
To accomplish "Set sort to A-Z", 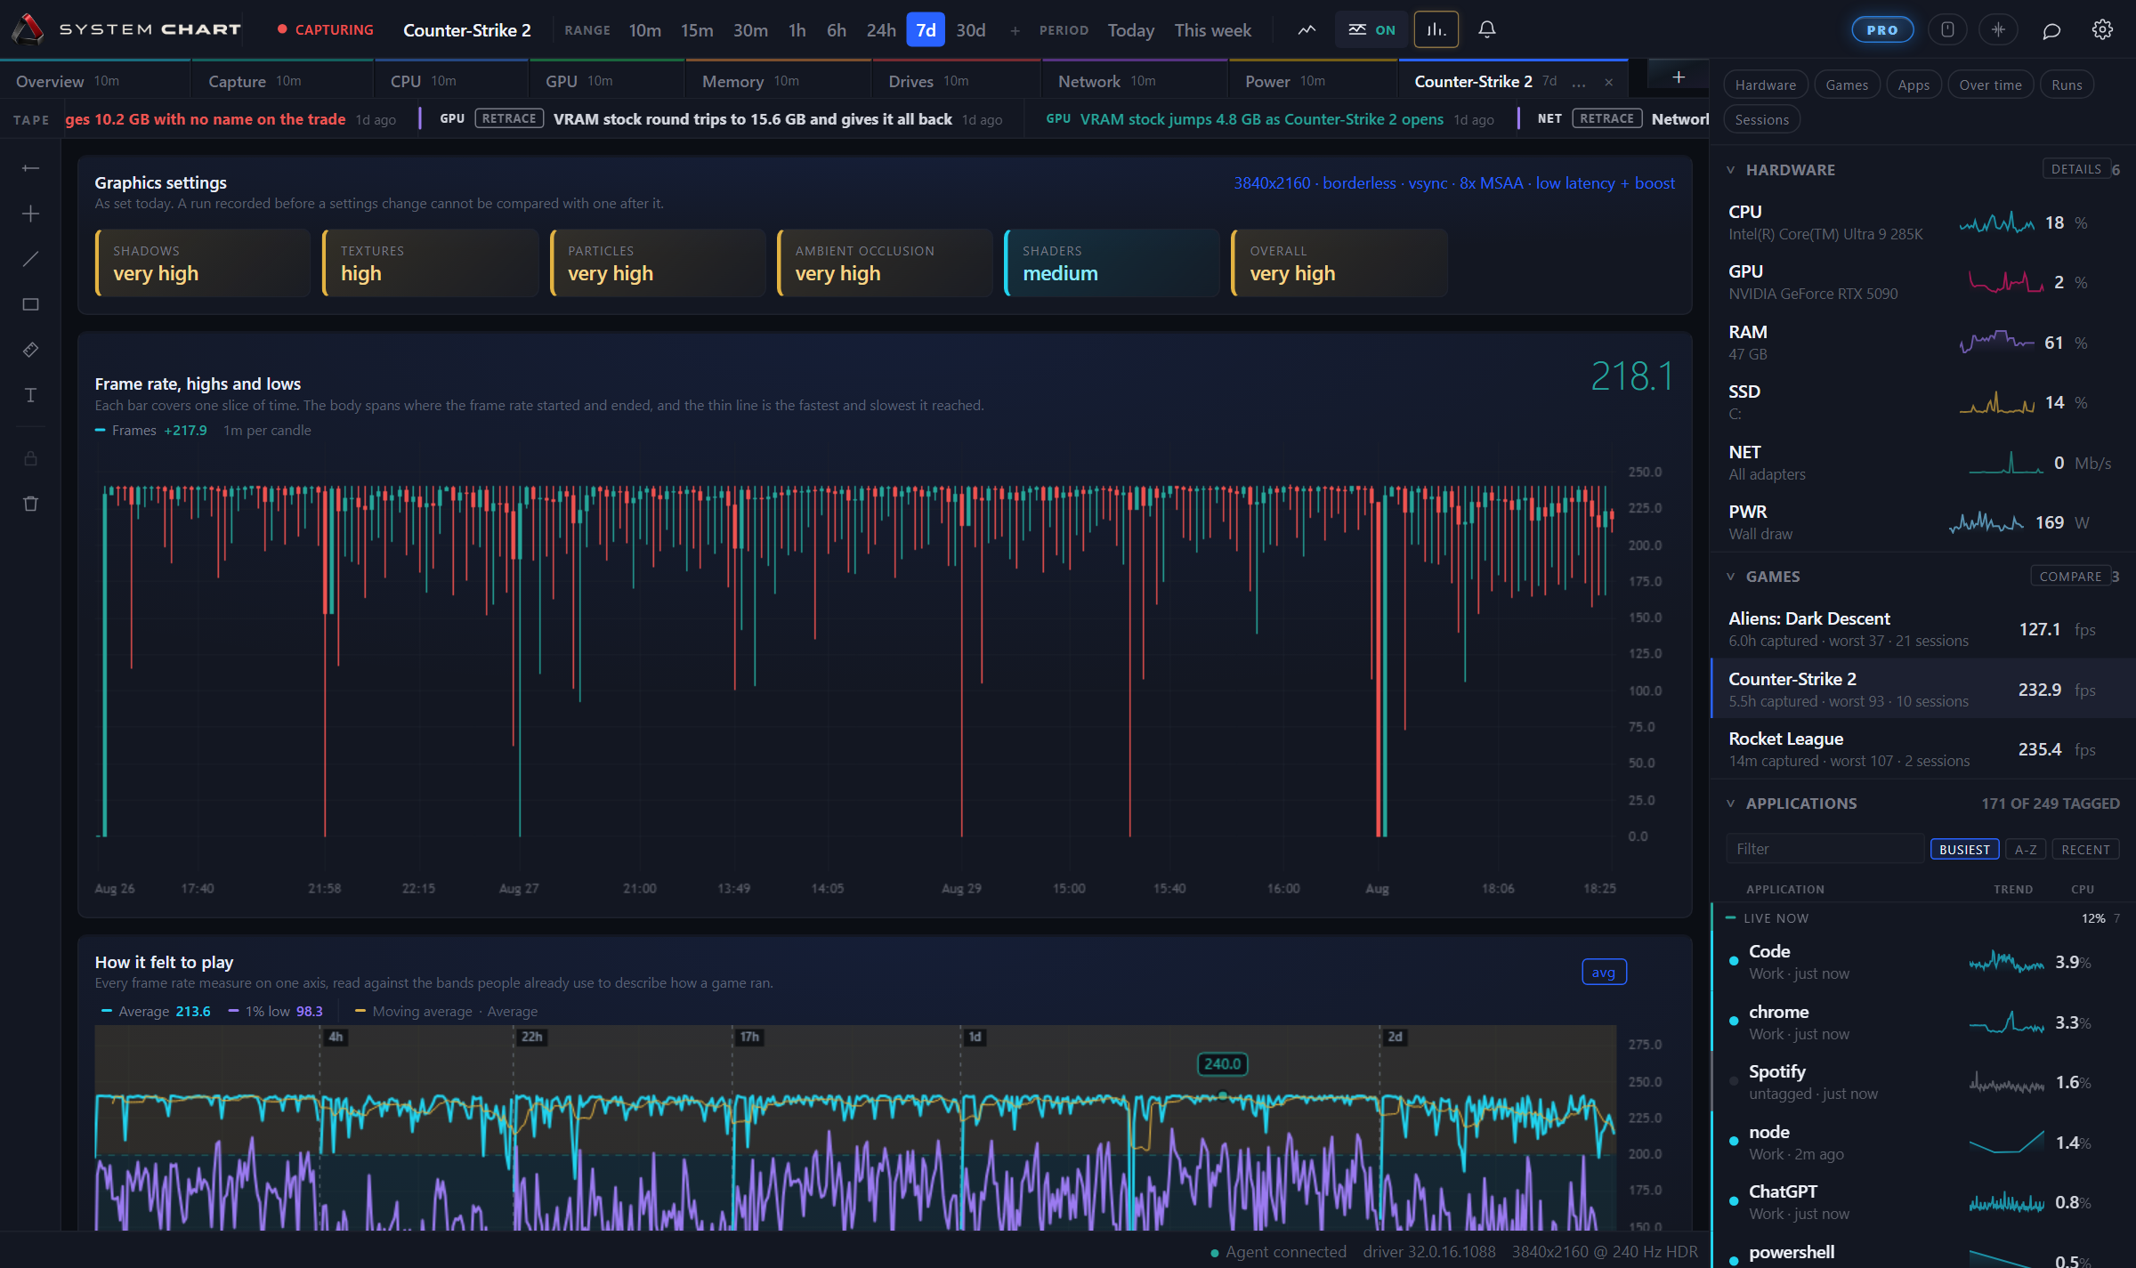I will point(2026,849).
